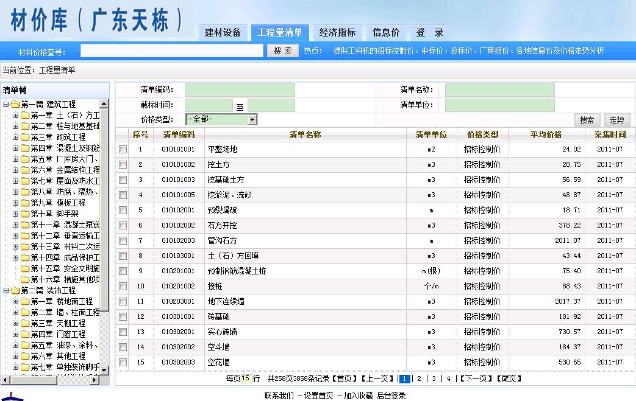Focus the 材料价格查寻 search input
Viewport: 636px width, 401px height.
172,51
